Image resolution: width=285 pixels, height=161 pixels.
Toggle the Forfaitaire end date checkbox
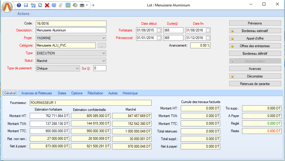coord(208,30)
